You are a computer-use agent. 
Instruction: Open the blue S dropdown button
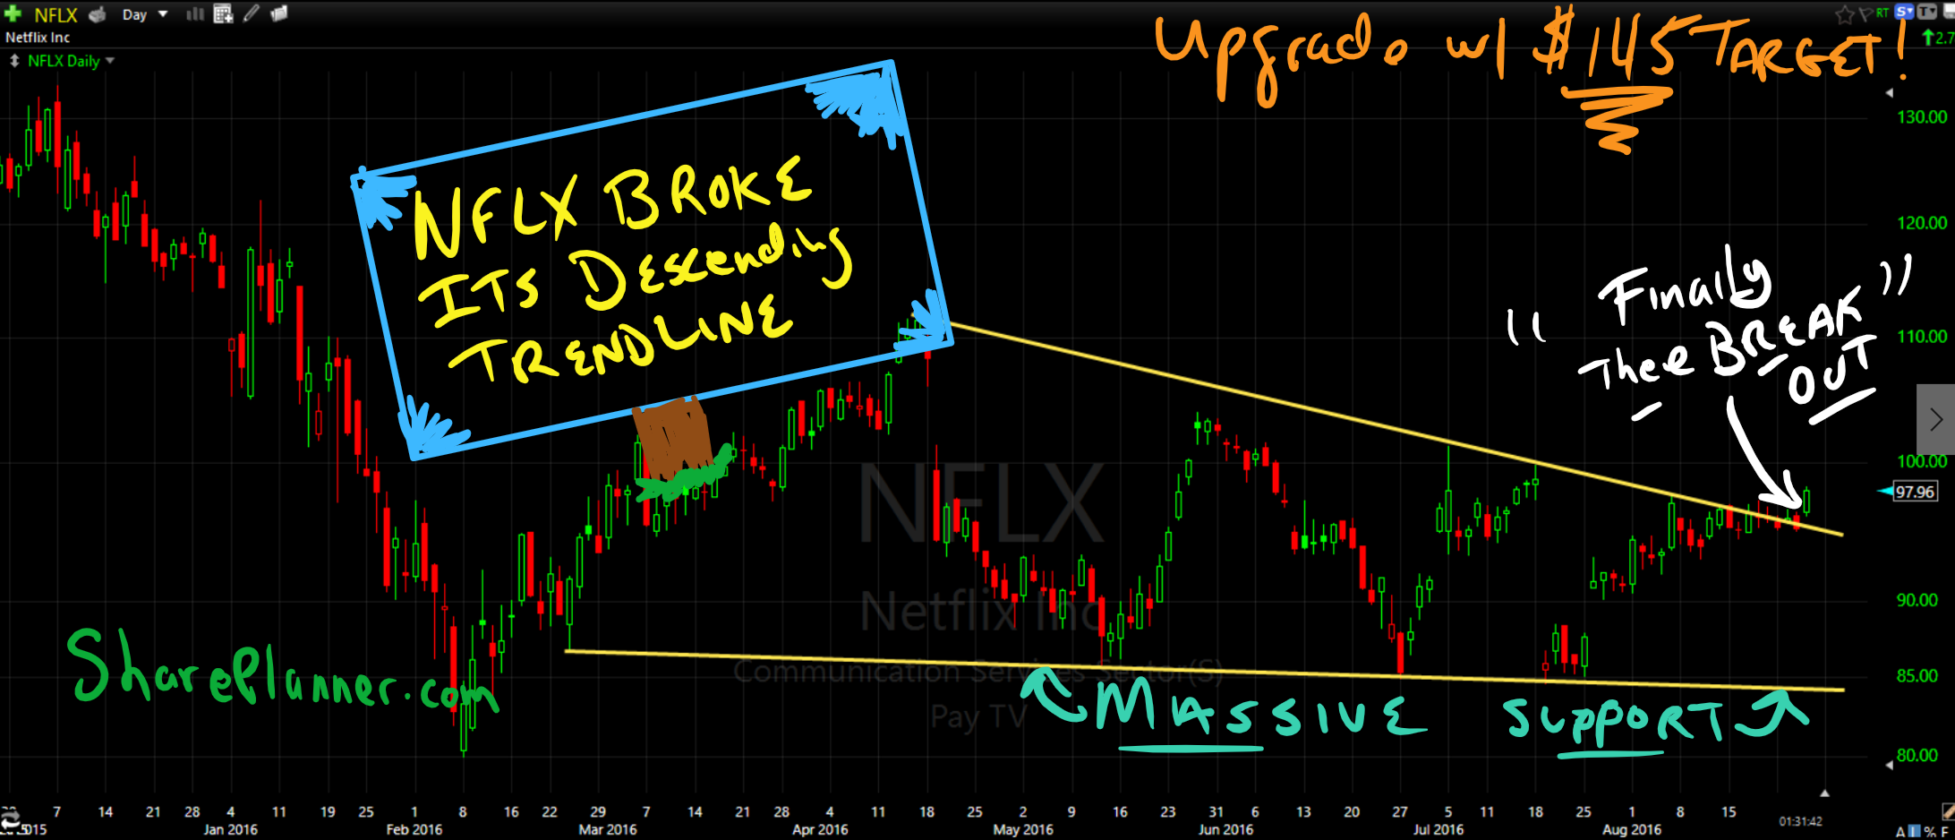[1904, 13]
